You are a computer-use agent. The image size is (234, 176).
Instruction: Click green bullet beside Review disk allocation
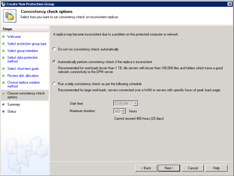tap(3, 75)
